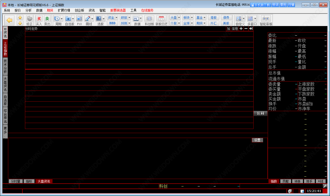Open the 基金 dropdown
330x196 pixels.
click(x=201, y=18)
